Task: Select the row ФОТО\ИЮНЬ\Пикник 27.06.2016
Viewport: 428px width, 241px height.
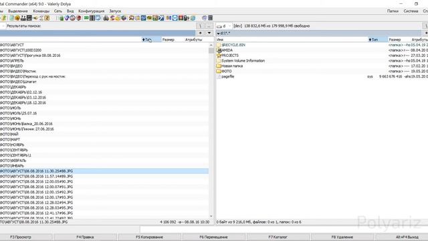Action: [104, 129]
